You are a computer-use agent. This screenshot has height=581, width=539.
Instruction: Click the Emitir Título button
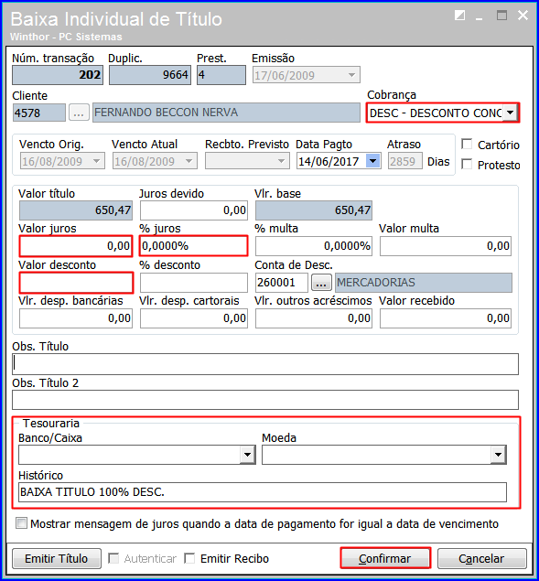[57, 558]
